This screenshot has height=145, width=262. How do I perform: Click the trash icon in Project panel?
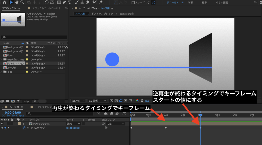click(35, 101)
